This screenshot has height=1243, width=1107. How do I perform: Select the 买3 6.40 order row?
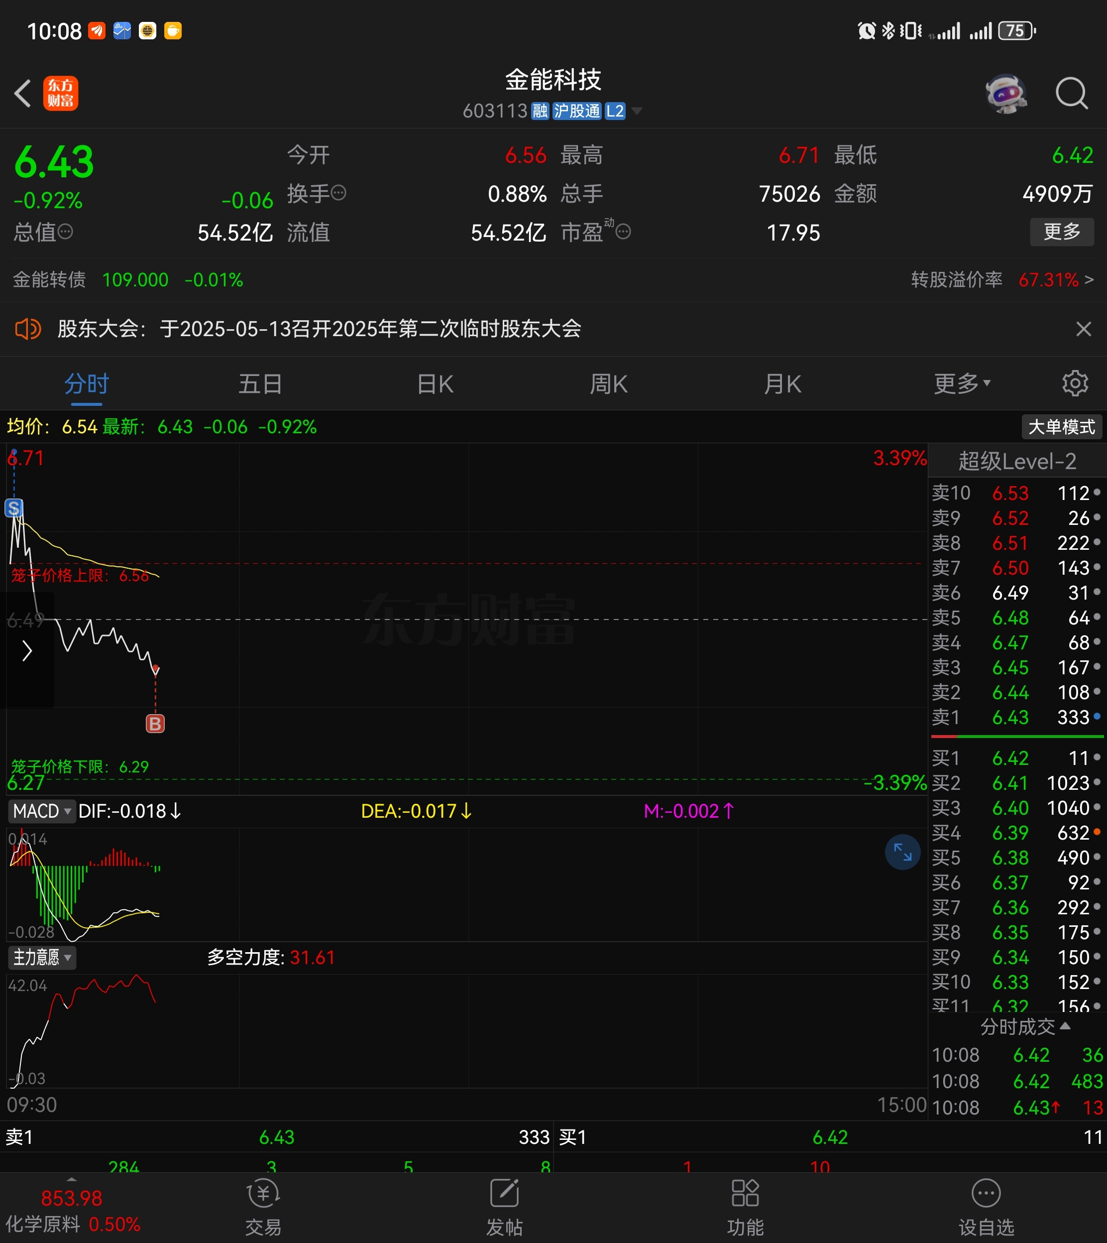[x=1017, y=808]
